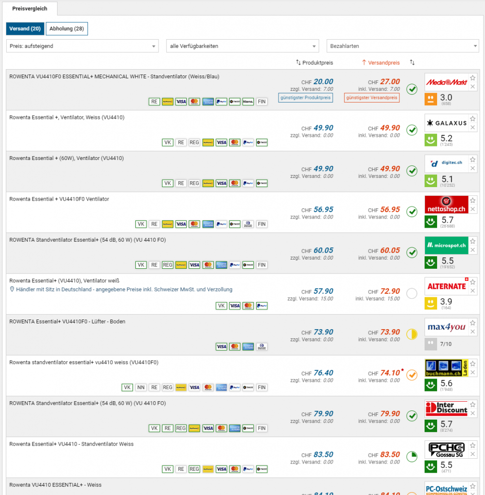Image resolution: width=485 pixels, height=495 pixels.
Task: Click the half-yellow availability icon for max4you
Action: pyautogui.click(x=412, y=335)
